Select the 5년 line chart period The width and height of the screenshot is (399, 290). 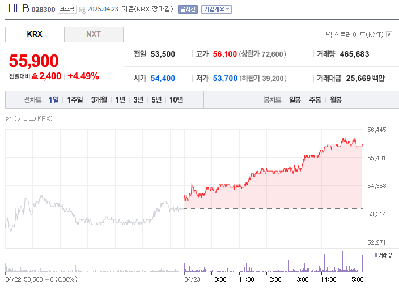pyautogui.click(x=156, y=100)
